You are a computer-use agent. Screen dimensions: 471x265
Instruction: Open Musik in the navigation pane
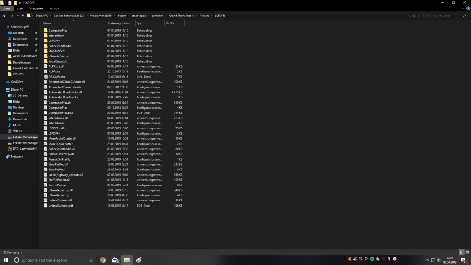[x=16, y=125]
